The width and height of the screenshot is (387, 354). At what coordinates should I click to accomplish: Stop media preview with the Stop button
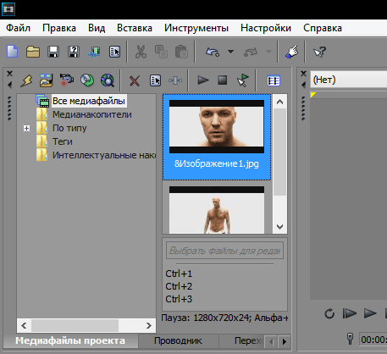(223, 80)
